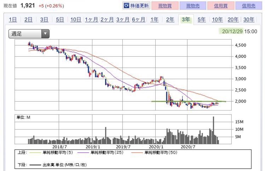Click the active 3年 tab
Viewport: 265px width, 171px height.
[186, 19]
